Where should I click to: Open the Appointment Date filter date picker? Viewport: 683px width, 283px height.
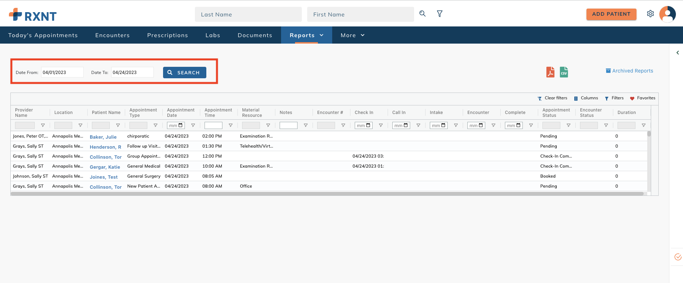[181, 125]
